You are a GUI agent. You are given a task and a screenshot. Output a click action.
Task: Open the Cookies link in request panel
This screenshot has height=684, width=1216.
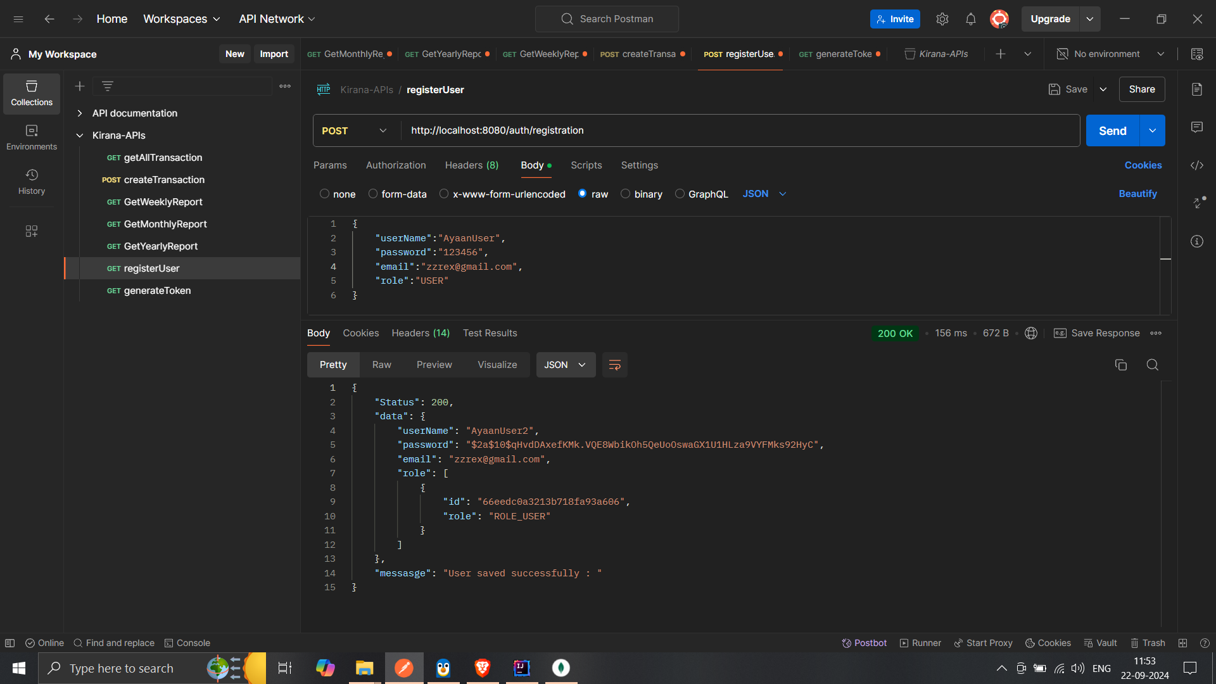(1143, 165)
